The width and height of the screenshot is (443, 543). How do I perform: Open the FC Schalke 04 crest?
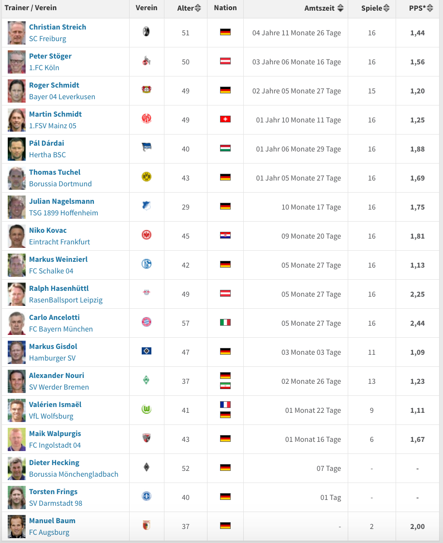(x=147, y=264)
